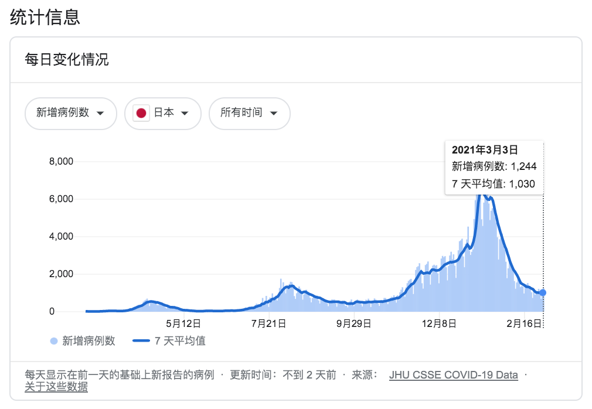Click the 8,000 y-axis value
Viewport: 592px width, 409px height.
61,162
